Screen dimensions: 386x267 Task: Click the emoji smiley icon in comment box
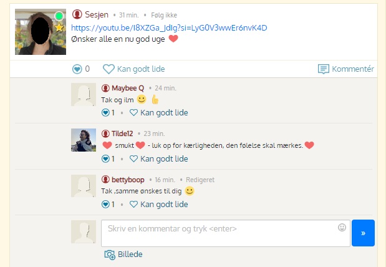pos(342,227)
